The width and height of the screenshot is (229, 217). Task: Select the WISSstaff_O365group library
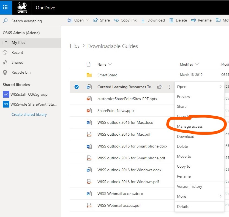(29, 94)
